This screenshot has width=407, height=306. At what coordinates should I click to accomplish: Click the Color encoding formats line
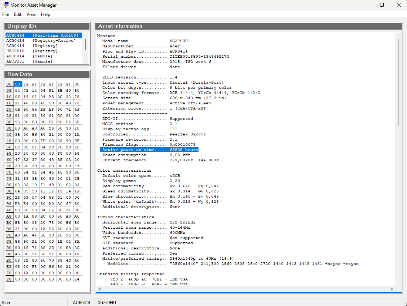click(181, 93)
